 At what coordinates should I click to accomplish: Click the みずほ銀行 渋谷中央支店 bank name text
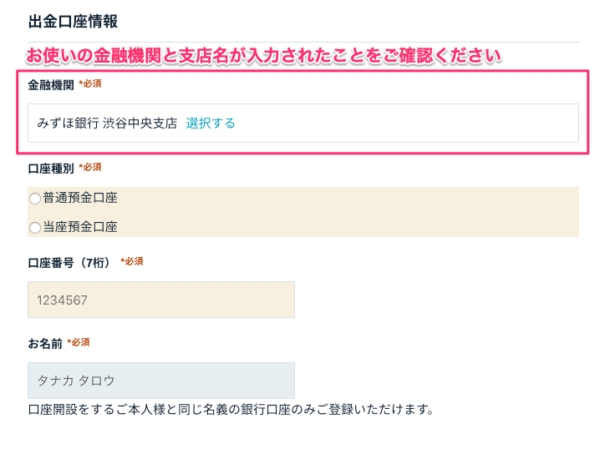tap(107, 124)
